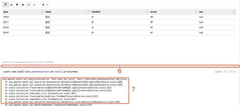
Task: Select the sex column header
Action: click(201, 12)
